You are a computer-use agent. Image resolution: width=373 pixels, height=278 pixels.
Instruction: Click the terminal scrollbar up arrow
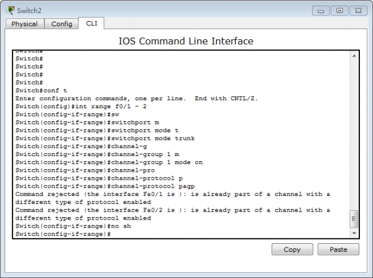click(354, 56)
